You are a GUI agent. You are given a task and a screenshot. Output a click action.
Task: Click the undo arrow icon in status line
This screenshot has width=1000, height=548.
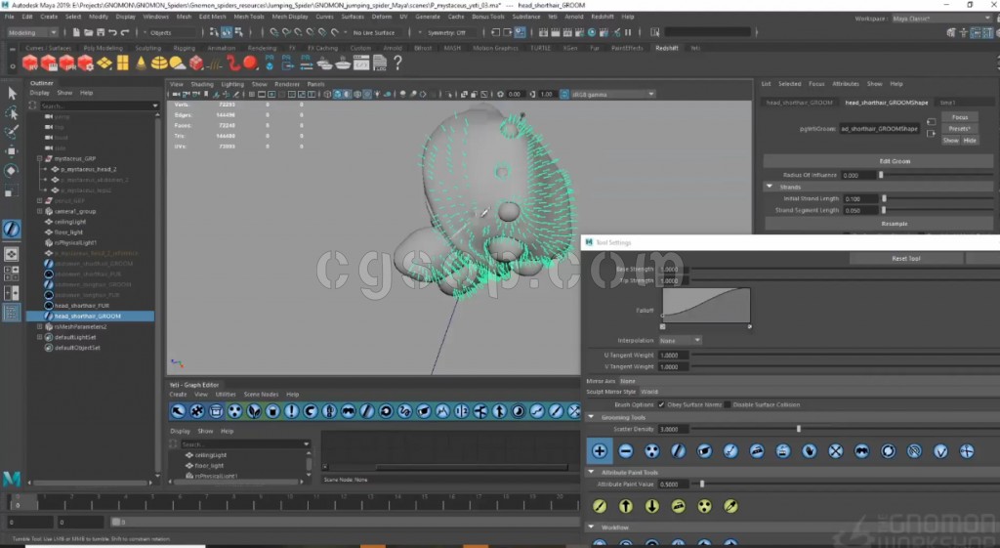(113, 32)
